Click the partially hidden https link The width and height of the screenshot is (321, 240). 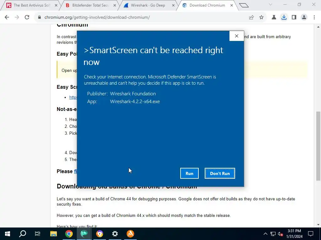click(73, 97)
